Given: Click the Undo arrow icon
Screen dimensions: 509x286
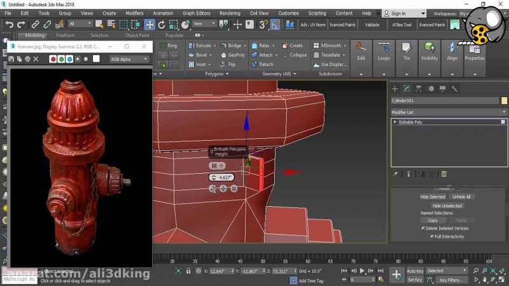Looking at the screenshot, I should click(x=10, y=25).
